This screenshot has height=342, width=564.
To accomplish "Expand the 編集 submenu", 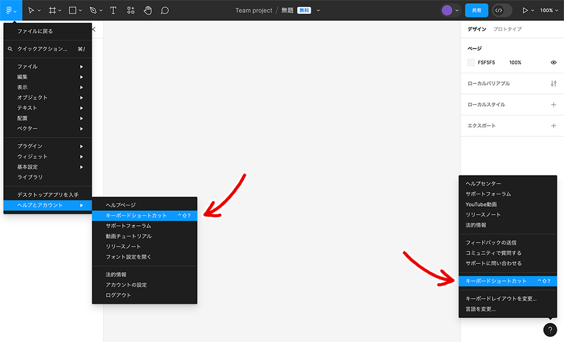I will coord(47,77).
